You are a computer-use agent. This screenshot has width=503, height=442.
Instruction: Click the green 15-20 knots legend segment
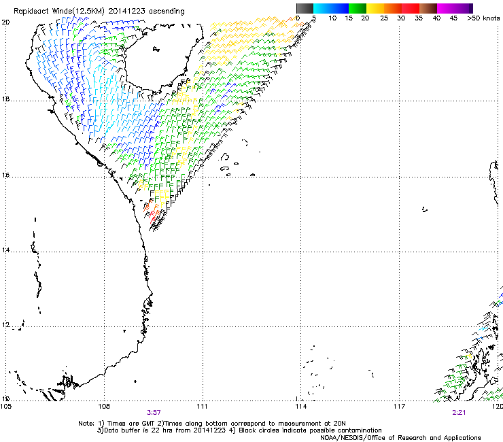pyautogui.click(x=358, y=8)
